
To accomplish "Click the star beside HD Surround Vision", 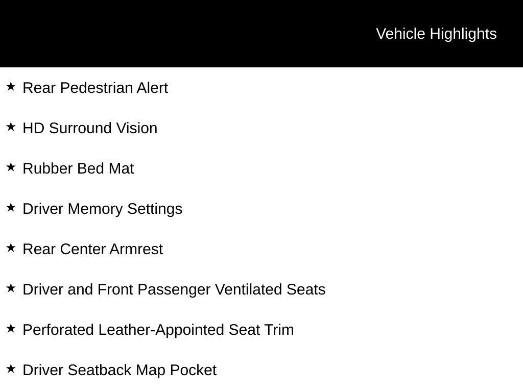I will point(11,127).
